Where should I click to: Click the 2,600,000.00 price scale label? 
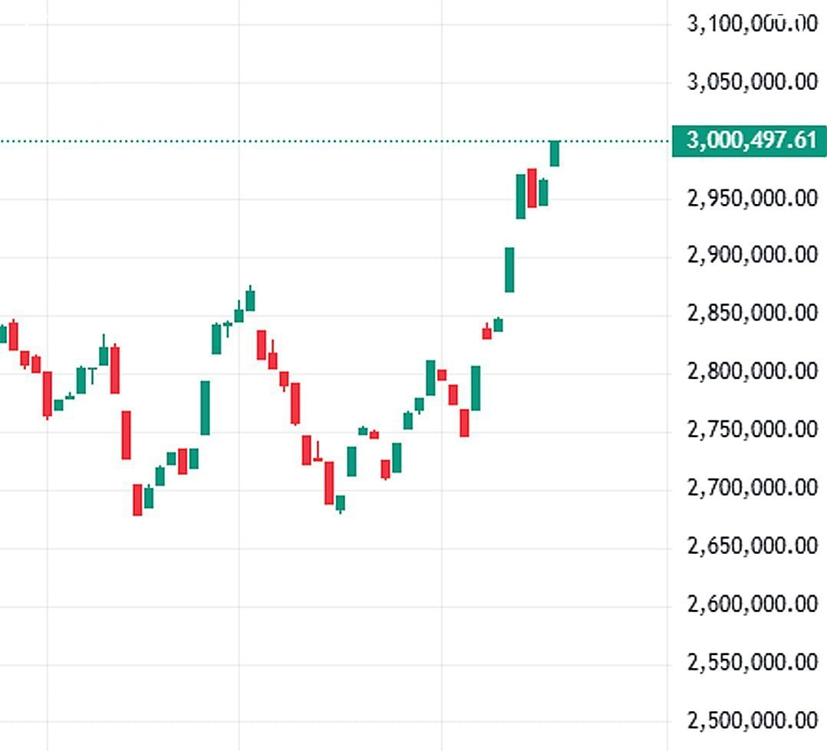[x=752, y=604]
